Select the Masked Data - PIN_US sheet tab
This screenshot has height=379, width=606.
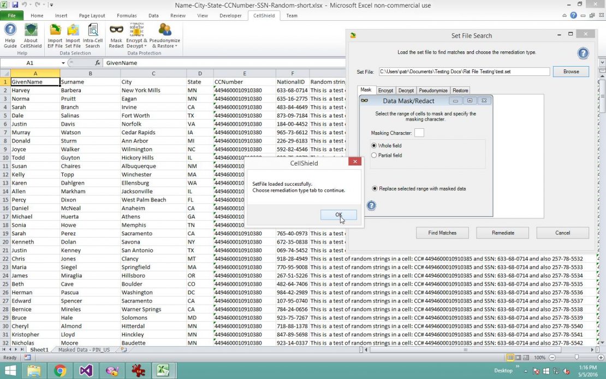pos(84,350)
